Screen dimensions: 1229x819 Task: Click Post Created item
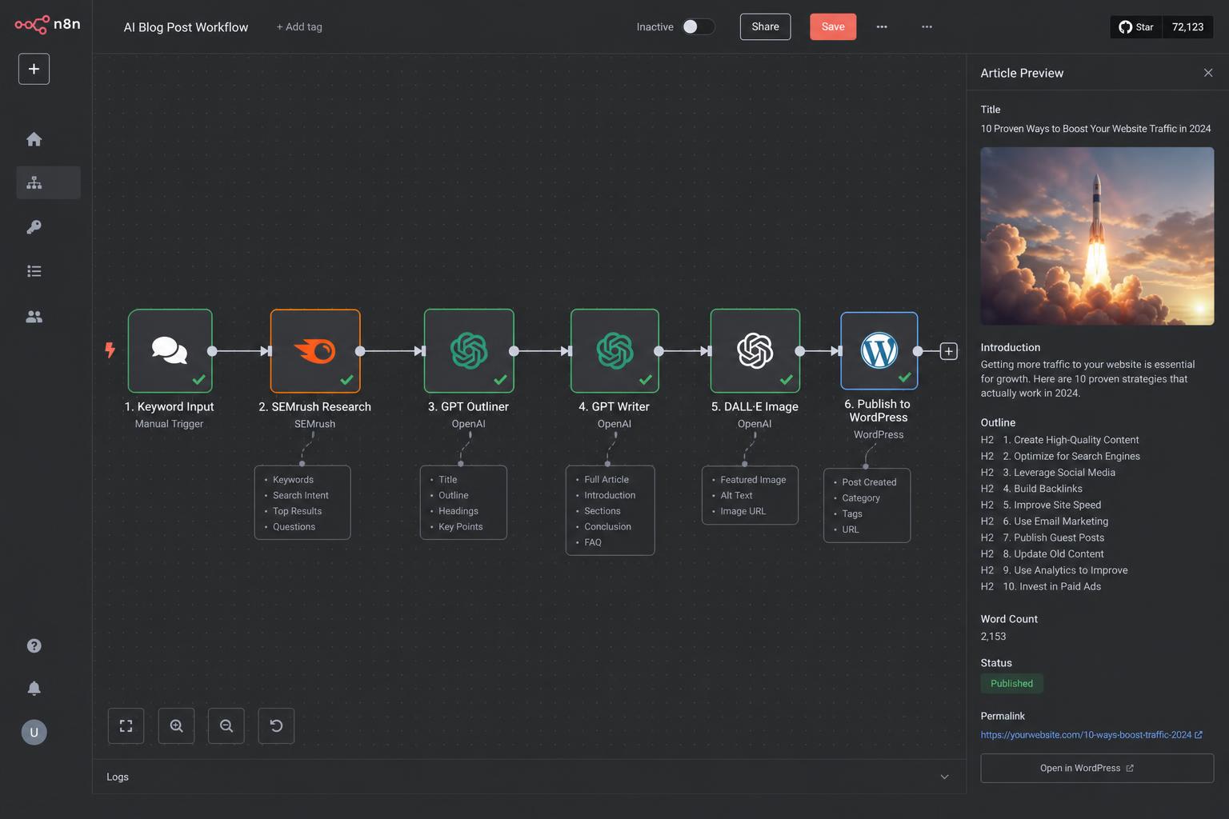click(x=869, y=481)
